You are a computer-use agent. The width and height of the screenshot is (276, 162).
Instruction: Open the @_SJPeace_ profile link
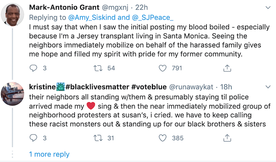click(x=152, y=17)
